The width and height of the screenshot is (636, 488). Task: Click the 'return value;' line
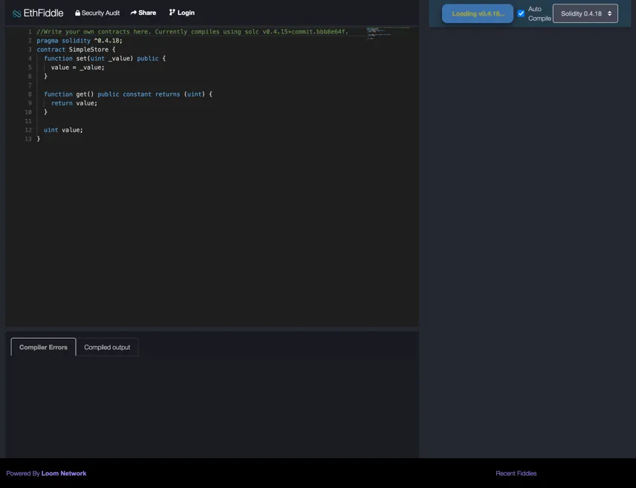click(74, 103)
